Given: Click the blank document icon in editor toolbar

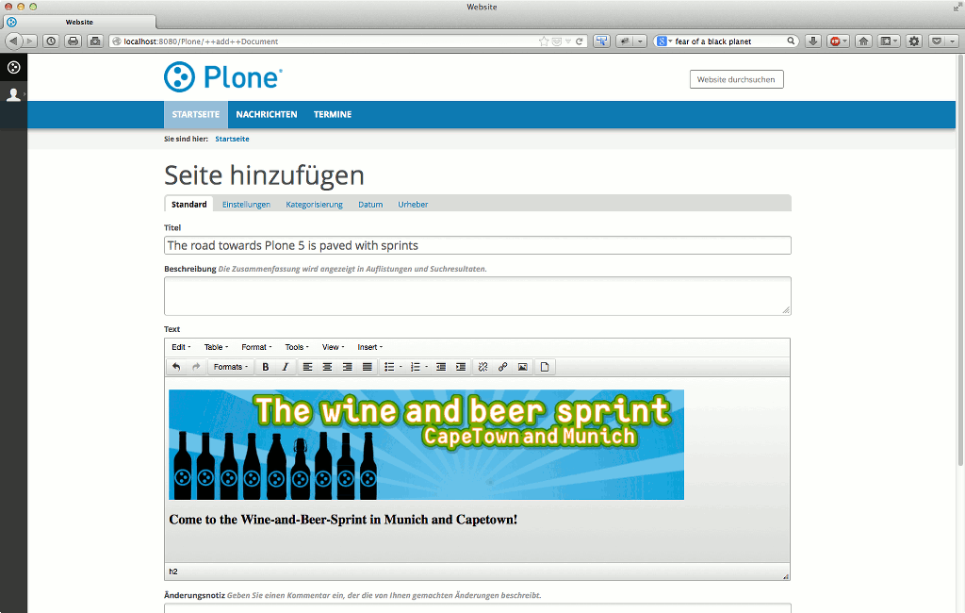Looking at the screenshot, I should 545,367.
